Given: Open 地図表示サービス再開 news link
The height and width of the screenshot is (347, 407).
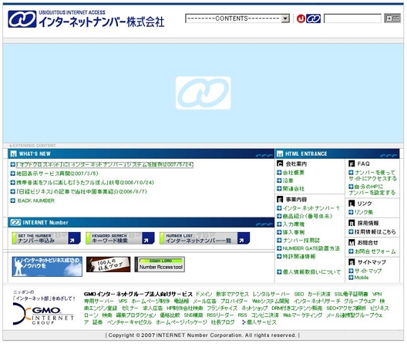Looking at the screenshot, I should click(57, 173).
